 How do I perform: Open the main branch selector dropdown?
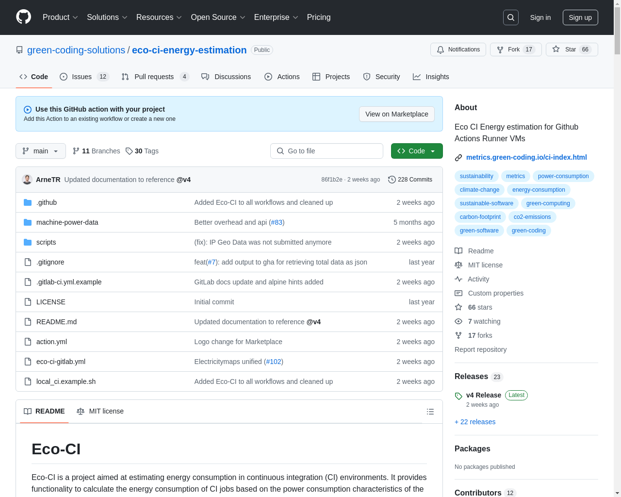point(41,151)
